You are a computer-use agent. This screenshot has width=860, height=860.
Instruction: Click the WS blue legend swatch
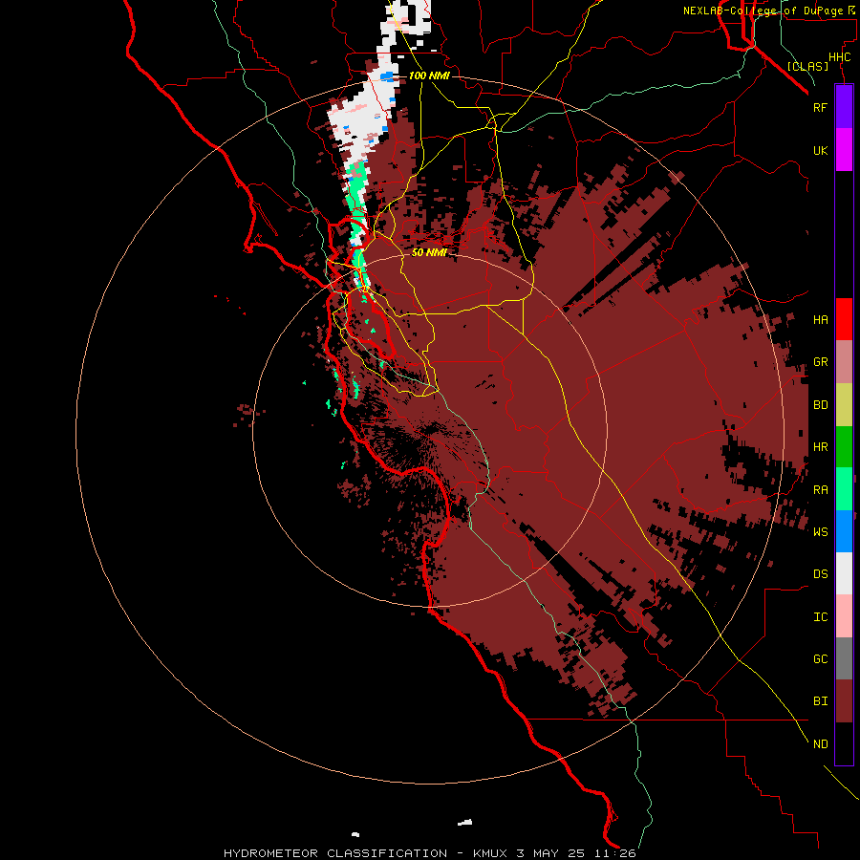(x=844, y=531)
